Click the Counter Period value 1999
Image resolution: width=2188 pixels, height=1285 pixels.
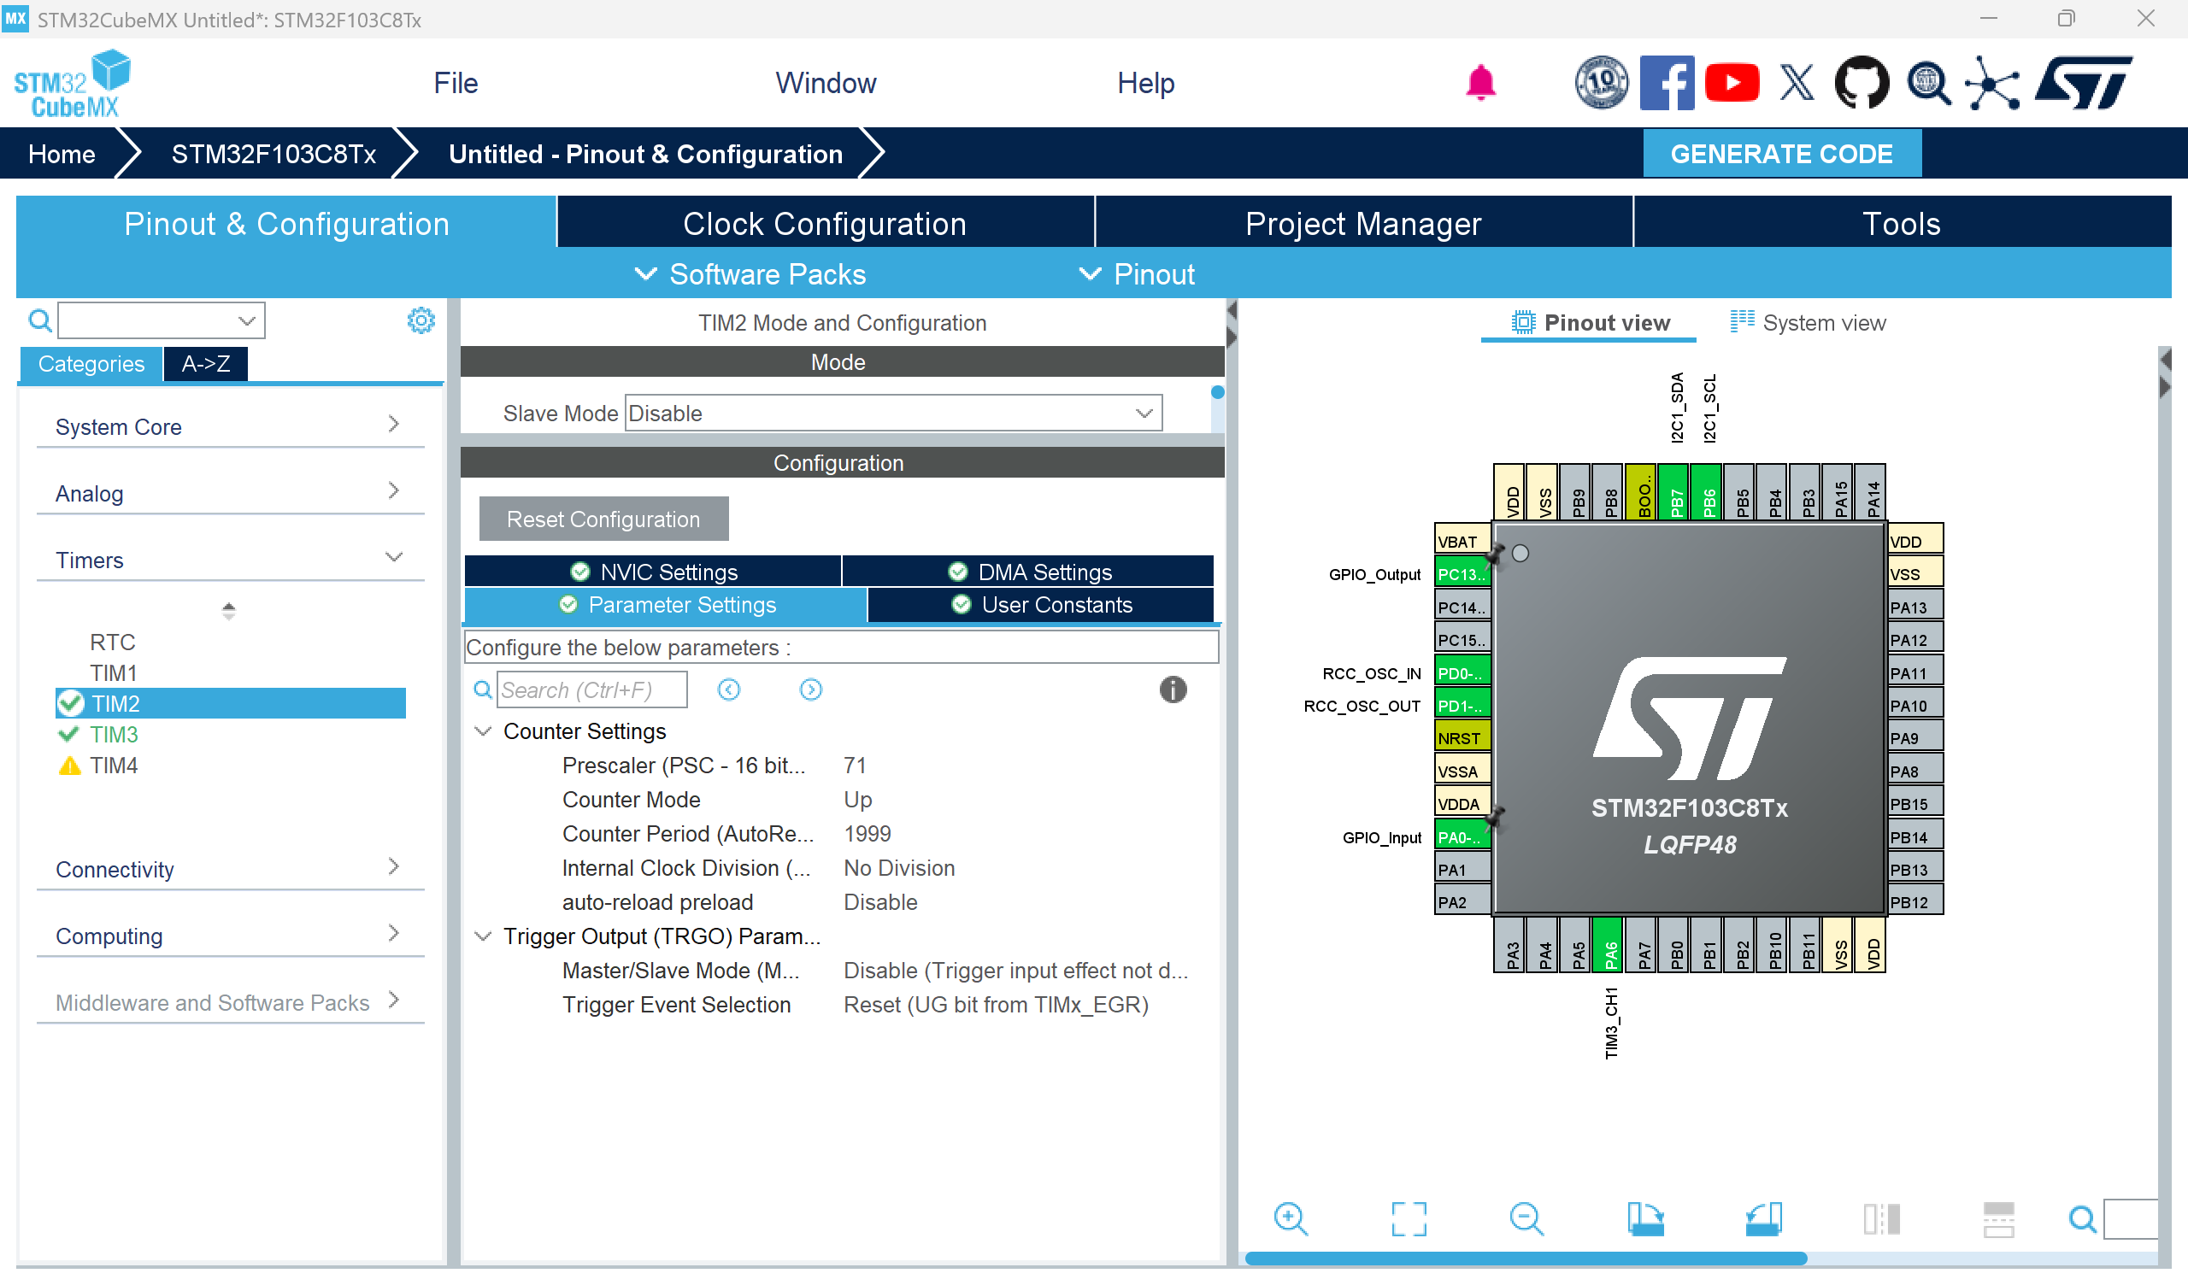click(x=868, y=834)
